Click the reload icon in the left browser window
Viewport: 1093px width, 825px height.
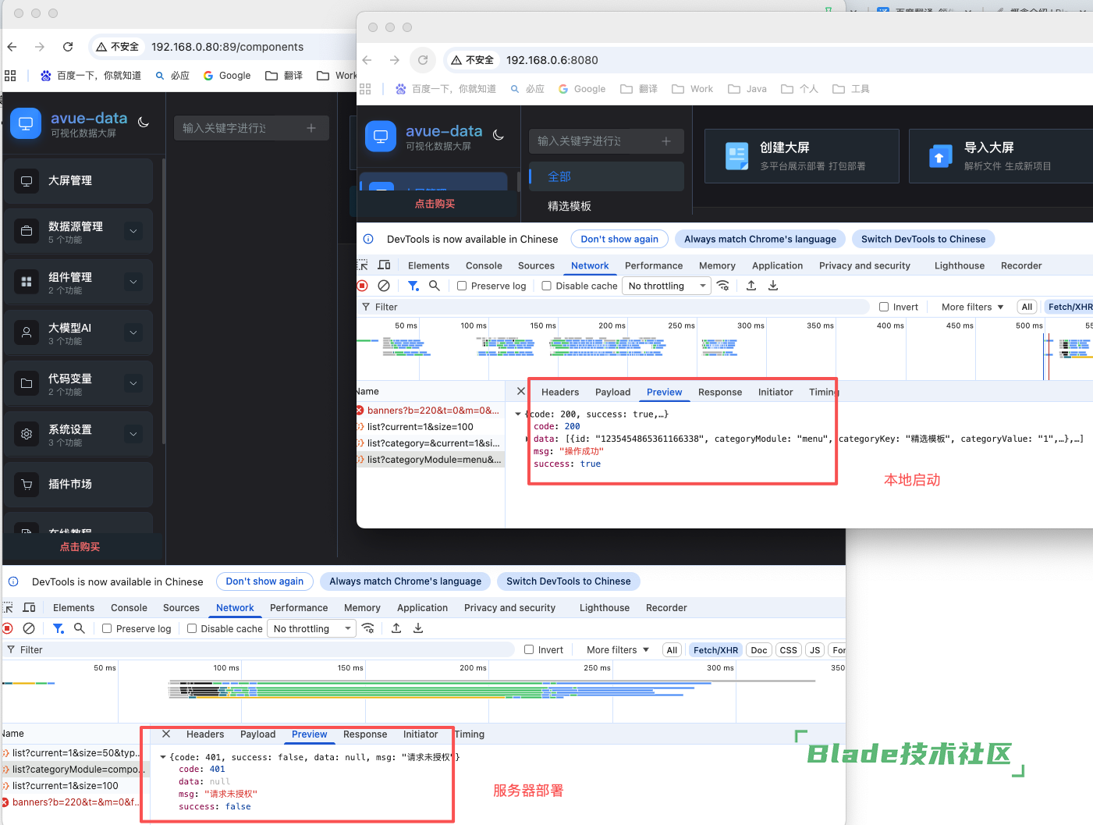68,47
